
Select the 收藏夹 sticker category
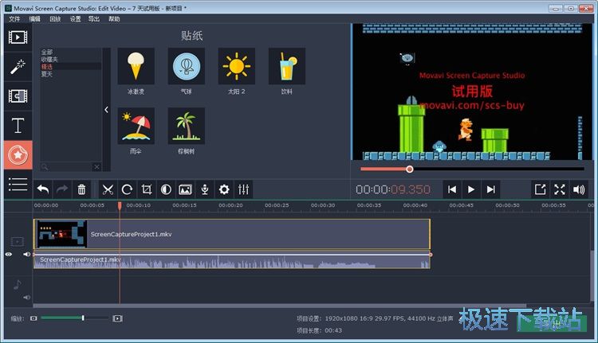(71, 60)
